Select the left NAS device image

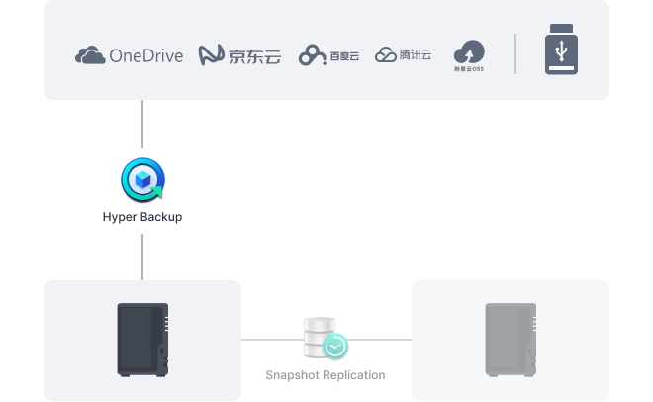142,340
